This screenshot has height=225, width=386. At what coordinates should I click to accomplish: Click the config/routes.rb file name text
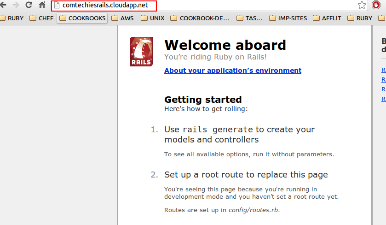coord(253,210)
